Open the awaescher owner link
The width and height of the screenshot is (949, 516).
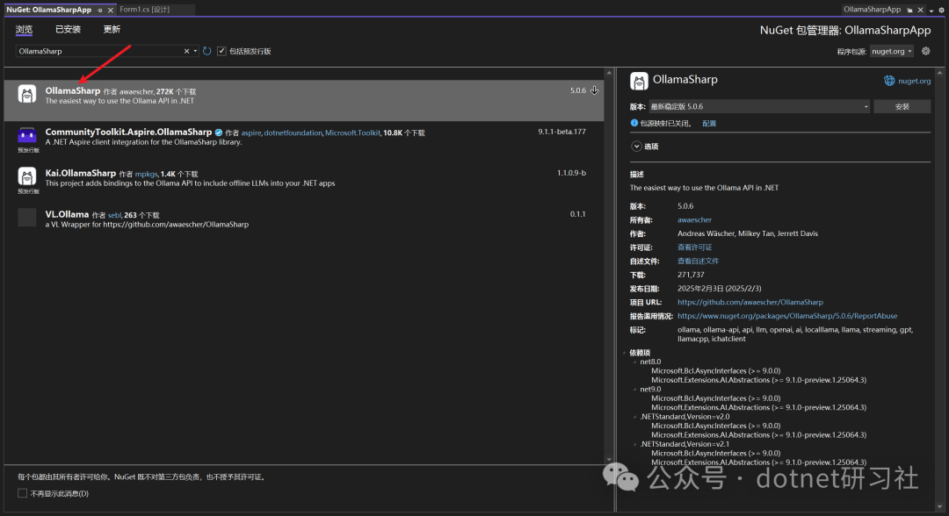[694, 220]
